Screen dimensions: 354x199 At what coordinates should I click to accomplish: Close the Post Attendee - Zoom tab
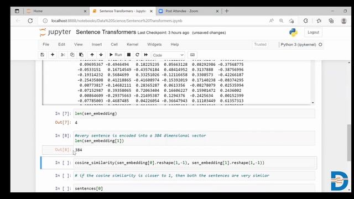(217, 11)
